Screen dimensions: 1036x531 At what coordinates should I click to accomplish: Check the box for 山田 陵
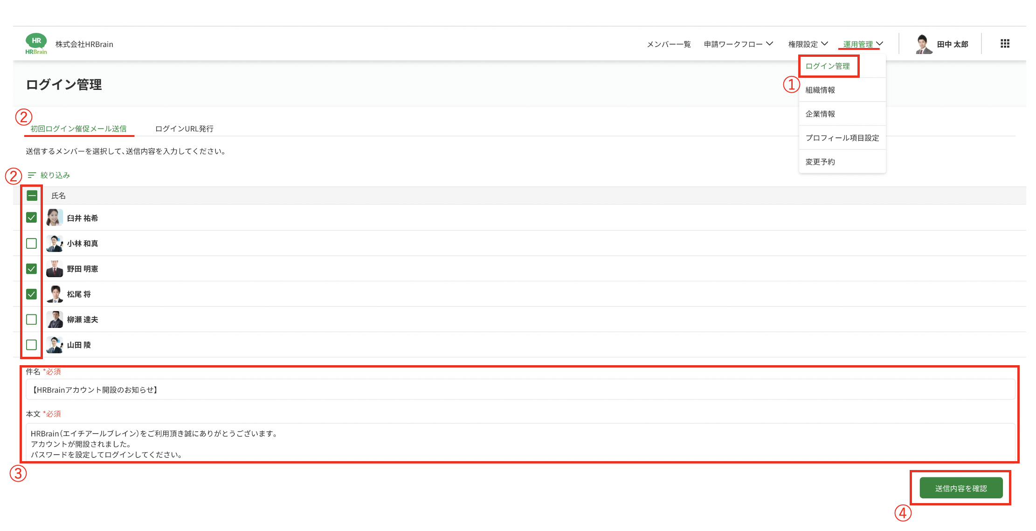tap(32, 345)
